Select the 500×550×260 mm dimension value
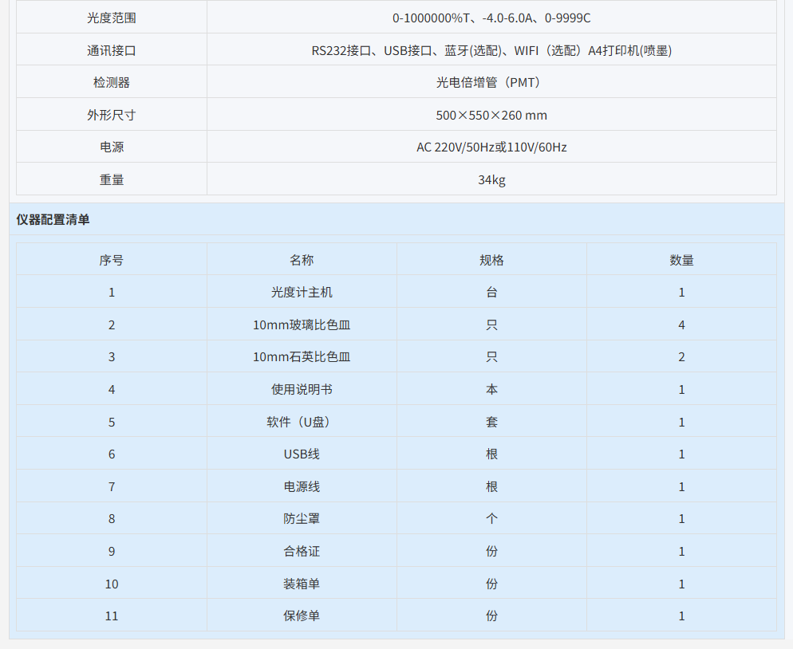Screen dimensions: 793x649 click(x=491, y=115)
